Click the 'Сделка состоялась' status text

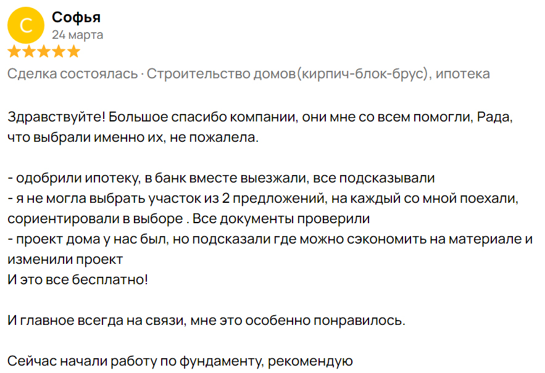click(x=72, y=74)
